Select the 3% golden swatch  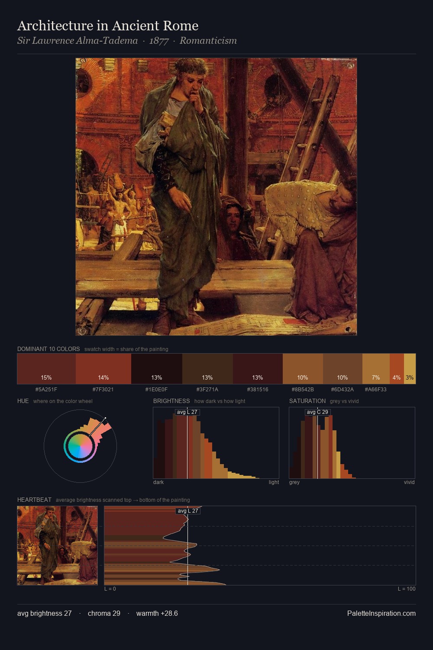tap(410, 369)
